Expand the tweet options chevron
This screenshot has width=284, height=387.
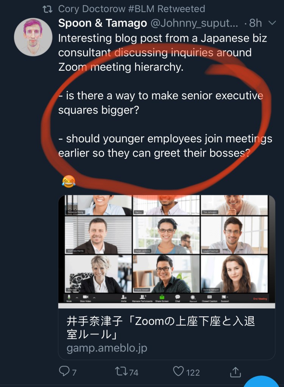pos(272,23)
